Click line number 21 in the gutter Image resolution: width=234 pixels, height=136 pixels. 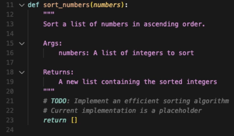point(10,101)
